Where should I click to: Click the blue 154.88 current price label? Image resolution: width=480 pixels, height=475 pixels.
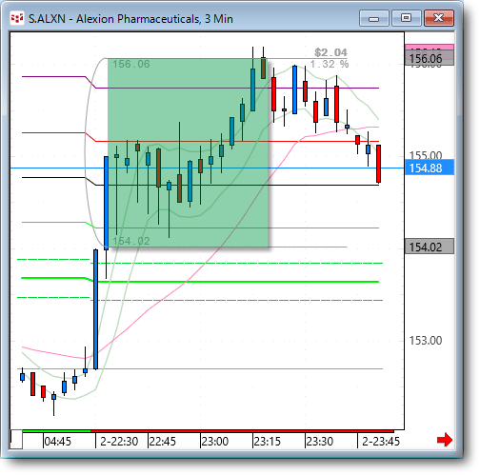[430, 168]
